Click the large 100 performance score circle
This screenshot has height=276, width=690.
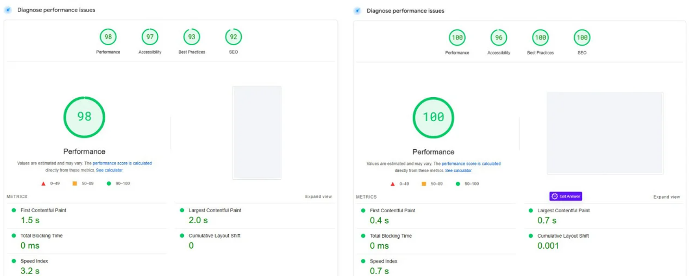tap(433, 118)
